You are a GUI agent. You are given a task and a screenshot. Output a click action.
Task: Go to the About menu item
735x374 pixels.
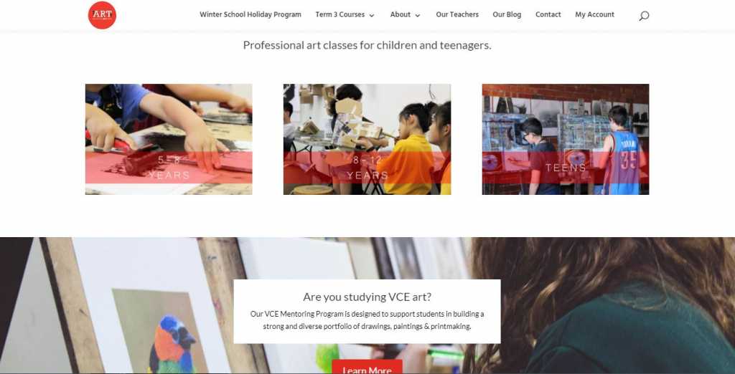tap(401, 14)
